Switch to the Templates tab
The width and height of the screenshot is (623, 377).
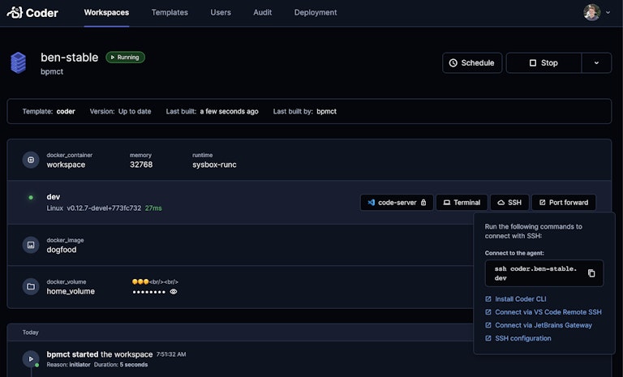point(170,13)
